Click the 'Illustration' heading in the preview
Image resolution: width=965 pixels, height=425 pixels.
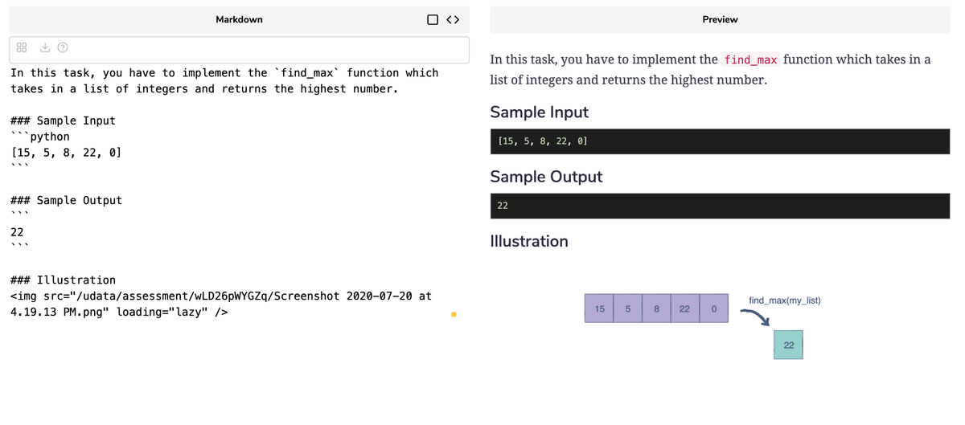pos(529,241)
